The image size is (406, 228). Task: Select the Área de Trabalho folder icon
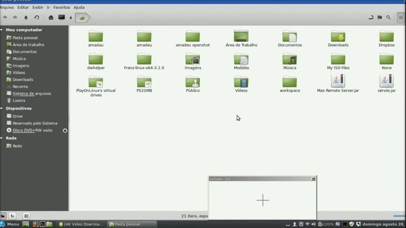pos(241,36)
